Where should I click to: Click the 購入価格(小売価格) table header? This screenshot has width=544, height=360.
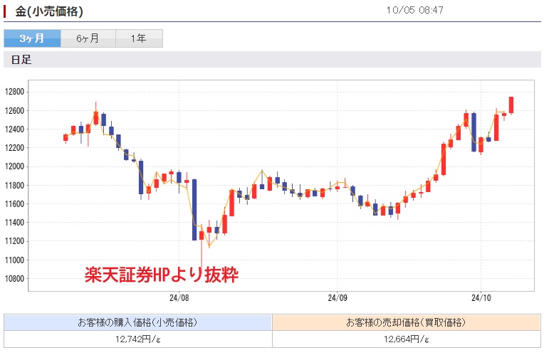click(137, 322)
